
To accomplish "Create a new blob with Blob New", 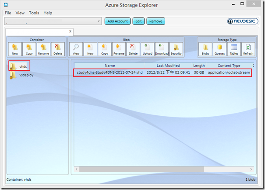I will click(90, 49).
